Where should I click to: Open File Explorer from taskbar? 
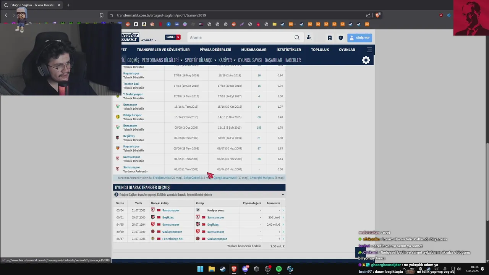211,269
